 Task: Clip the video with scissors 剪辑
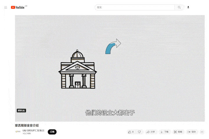tap(178, 132)
